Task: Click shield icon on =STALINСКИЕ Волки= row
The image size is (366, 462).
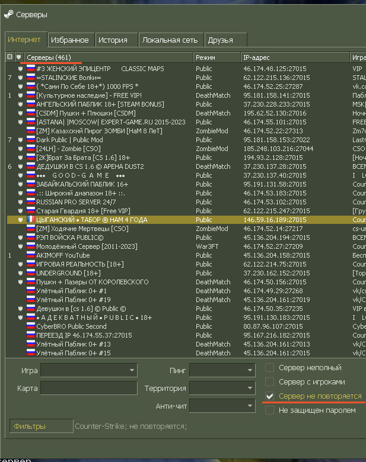Action: click(x=20, y=78)
